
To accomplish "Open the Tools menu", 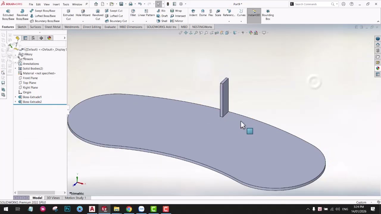I will (66, 4).
